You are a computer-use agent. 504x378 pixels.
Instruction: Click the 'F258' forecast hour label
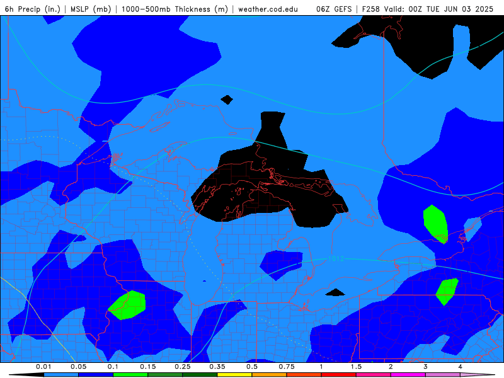[x=371, y=9]
